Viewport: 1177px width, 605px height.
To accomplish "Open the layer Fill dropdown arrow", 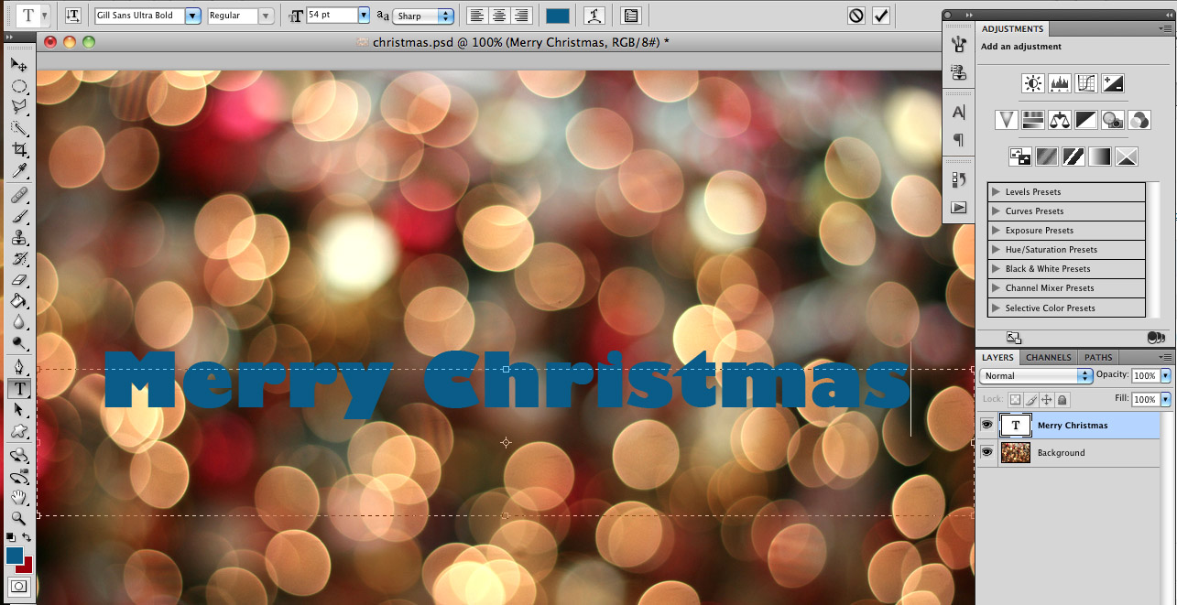I will click(1165, 399).
